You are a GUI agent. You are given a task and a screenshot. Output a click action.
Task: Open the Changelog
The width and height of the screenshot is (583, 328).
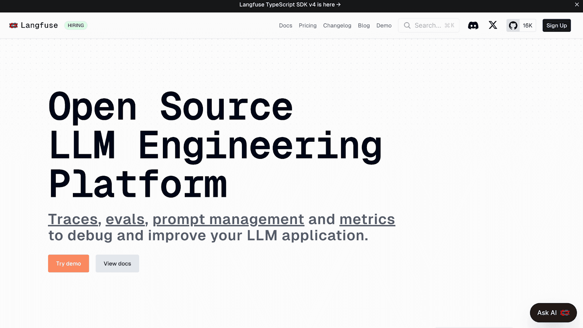pos(337,26)
